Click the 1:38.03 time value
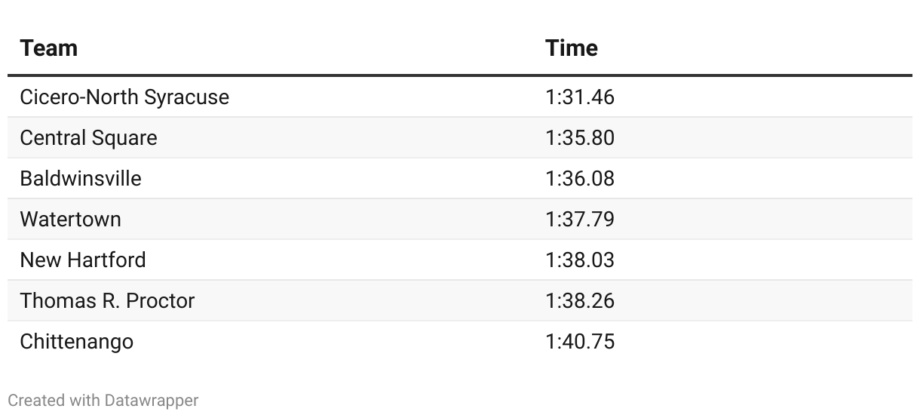Image resolution: width=920 pixels, height=418 pixels. 580,260
